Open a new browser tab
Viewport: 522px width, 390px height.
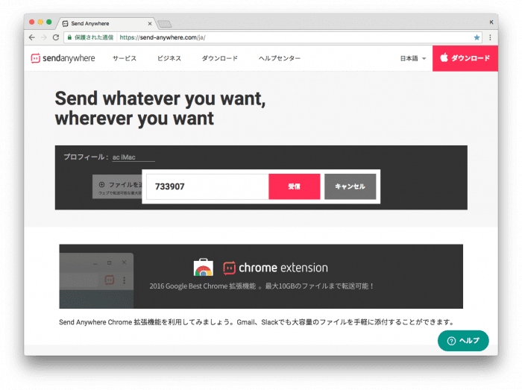point(164,24)
